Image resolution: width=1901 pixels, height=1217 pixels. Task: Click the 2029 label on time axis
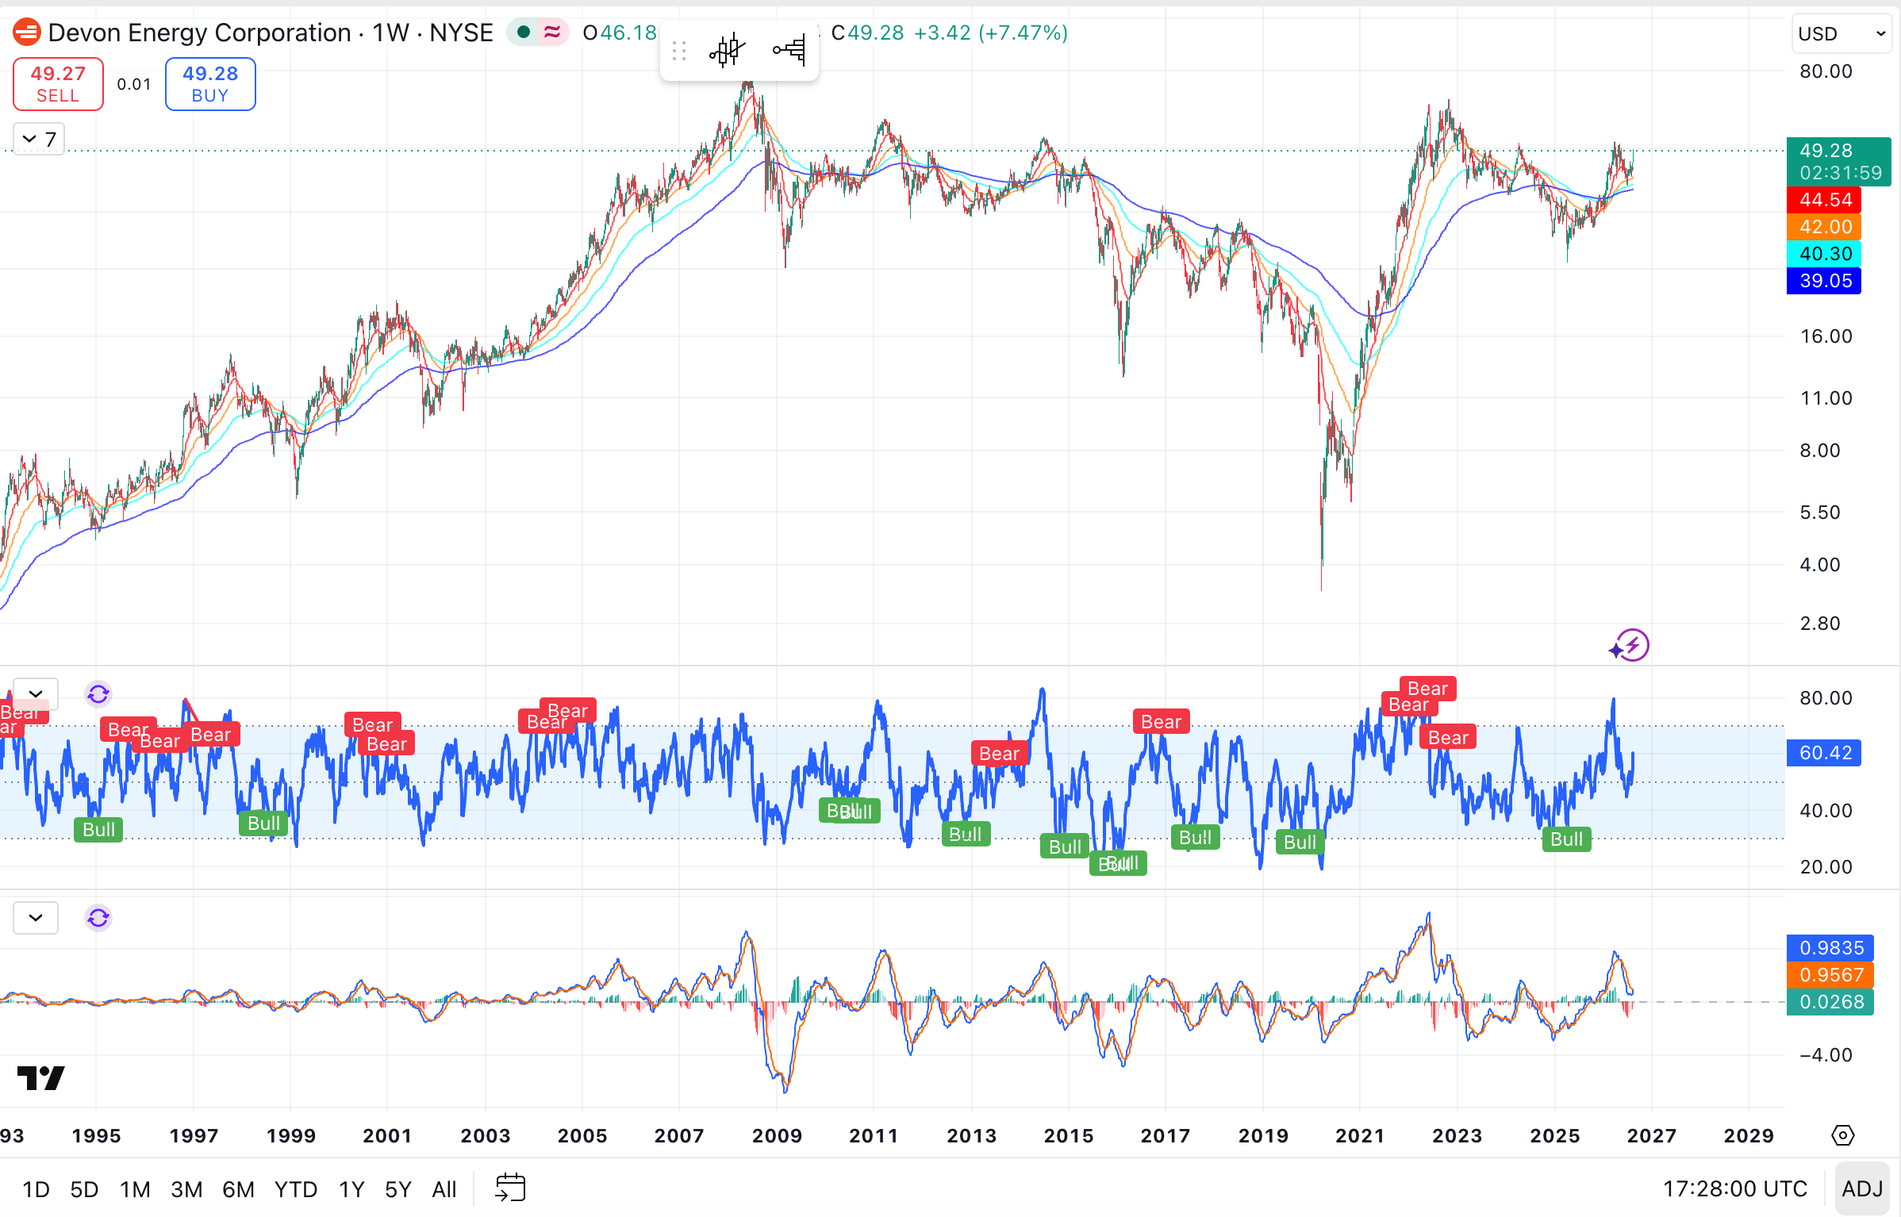pyautogui.click(x=1749, y=1136)
